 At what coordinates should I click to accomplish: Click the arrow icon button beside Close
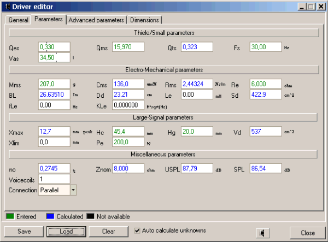[263, 232]
